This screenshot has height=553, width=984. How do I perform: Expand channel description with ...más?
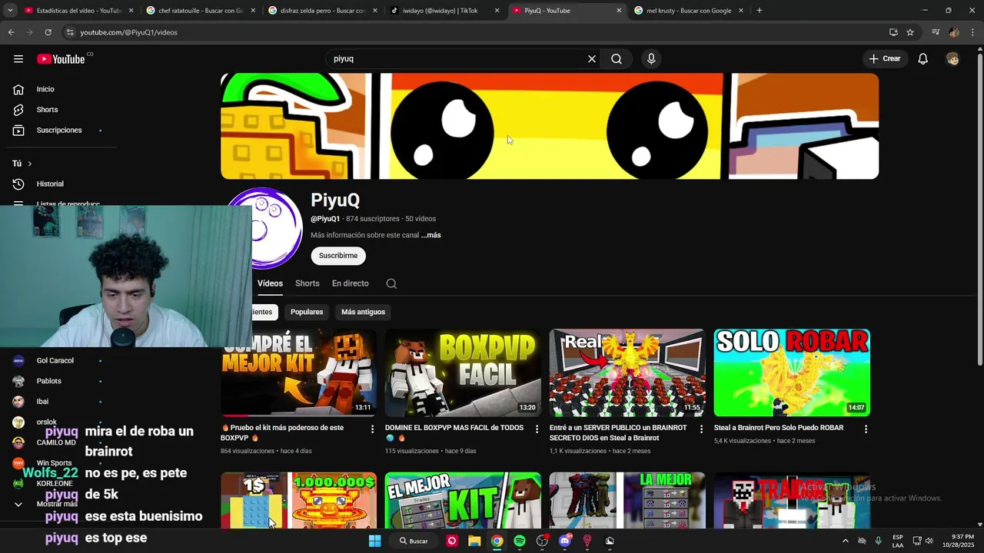pyautogui.click(x=431, y=235)
